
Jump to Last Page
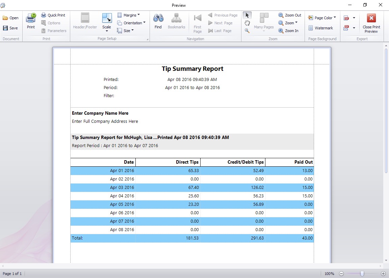(219, 31)
